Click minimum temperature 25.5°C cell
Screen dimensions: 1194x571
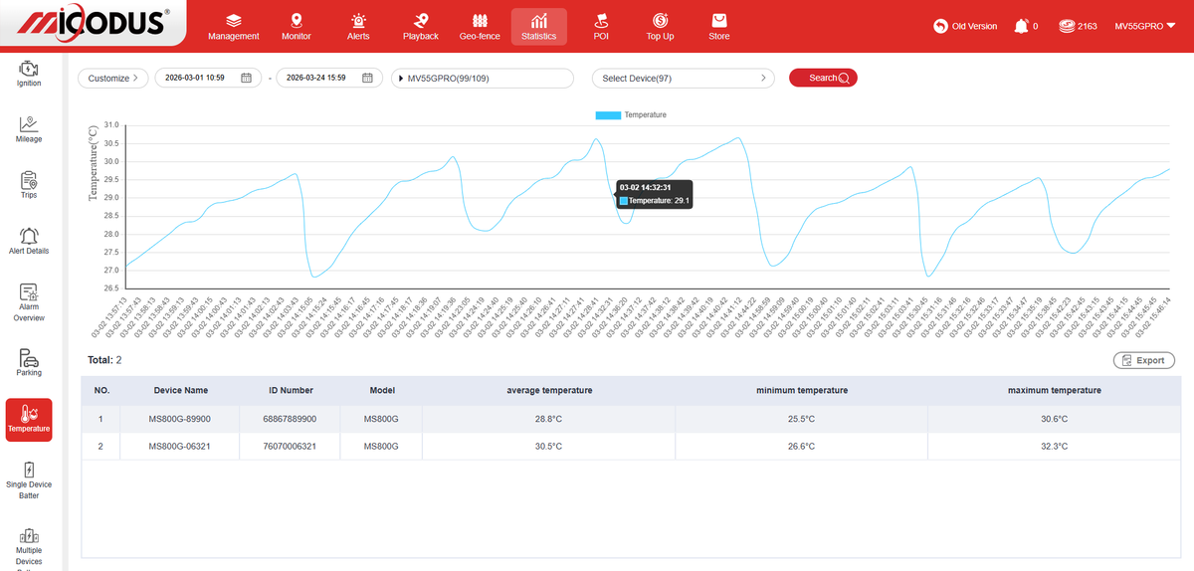[800, 419]
